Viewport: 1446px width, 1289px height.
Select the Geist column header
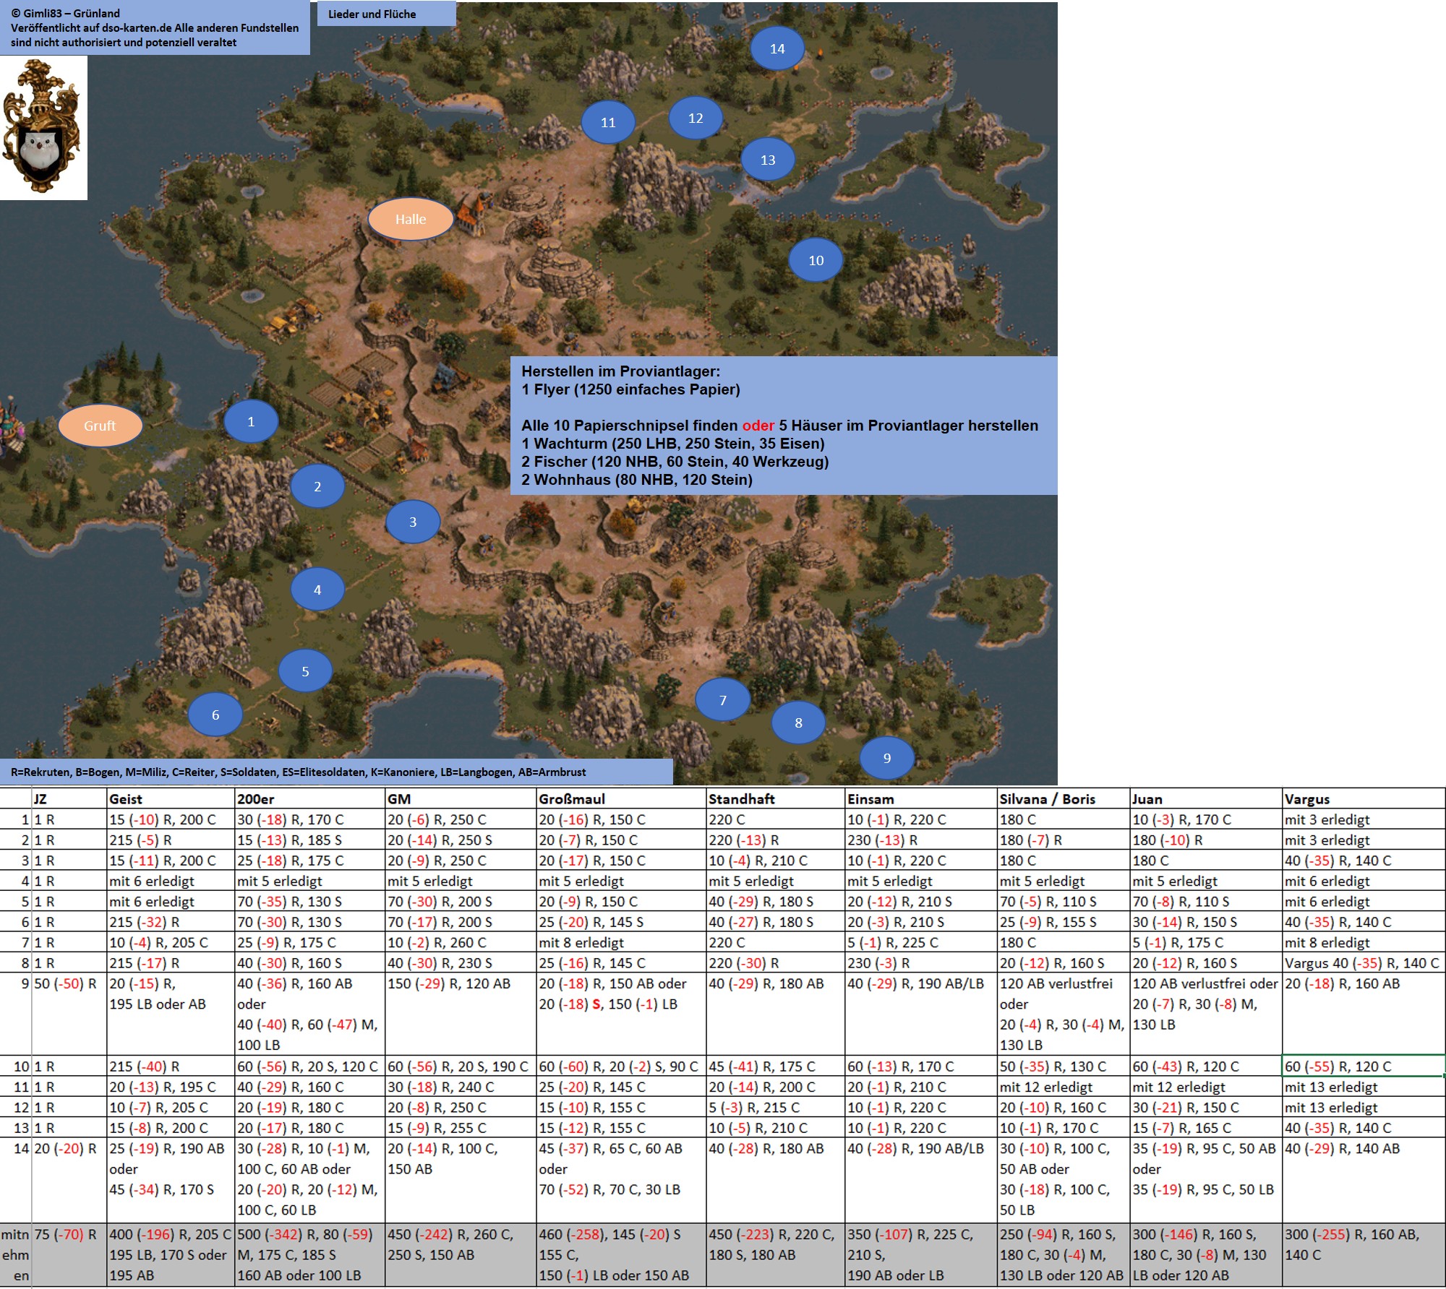click(171, 798)
